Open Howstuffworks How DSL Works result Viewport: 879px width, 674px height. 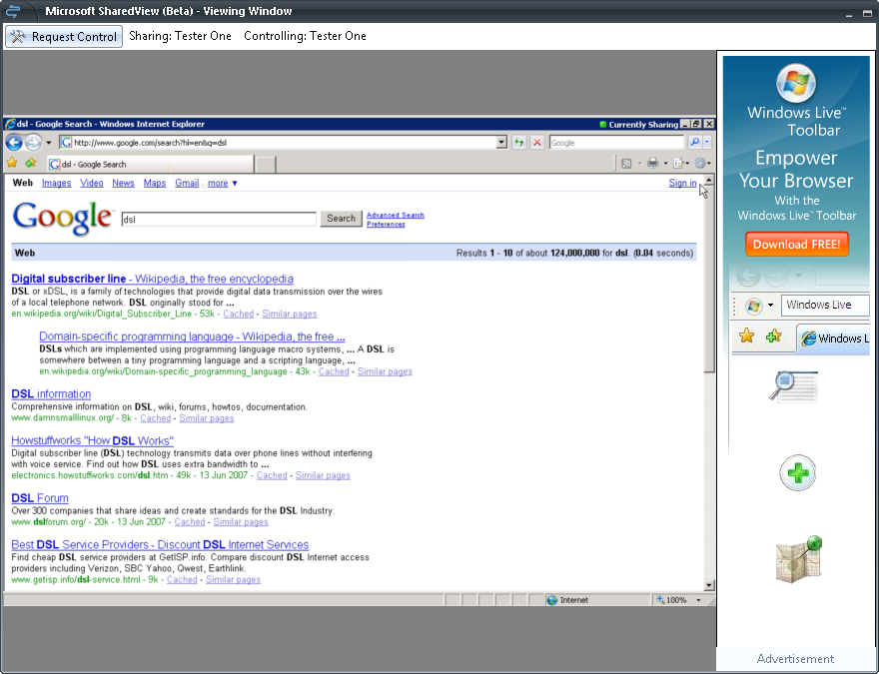[93, 441]
